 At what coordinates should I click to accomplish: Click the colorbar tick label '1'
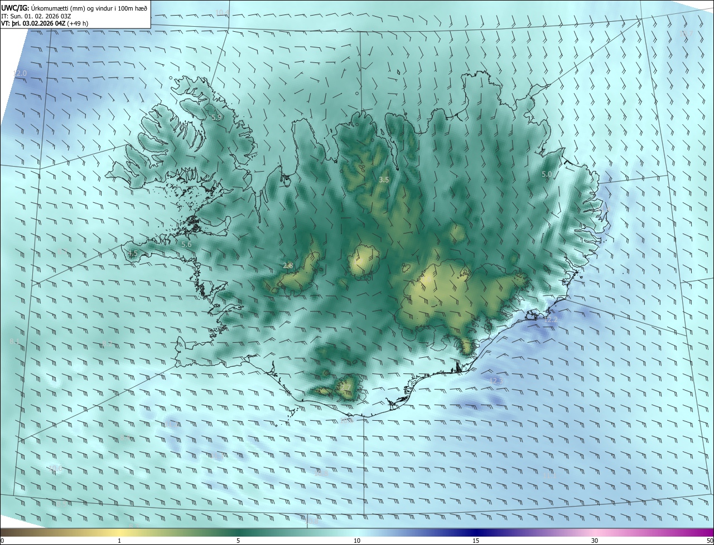click(119, 541)
